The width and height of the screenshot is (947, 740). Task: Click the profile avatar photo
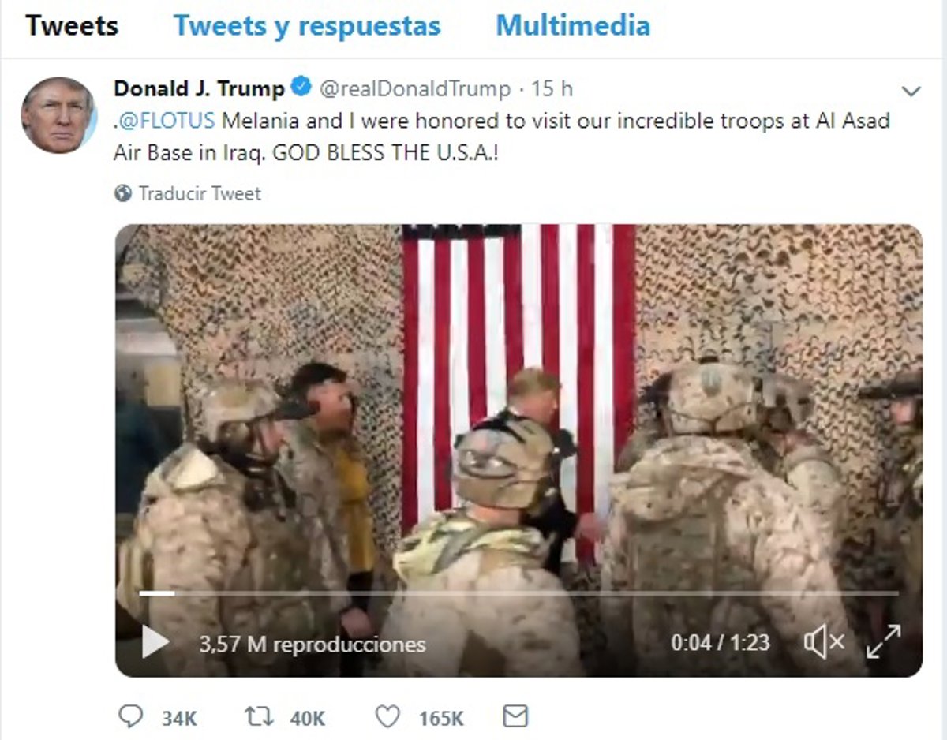pyautogui.click(x=58, y=115)
